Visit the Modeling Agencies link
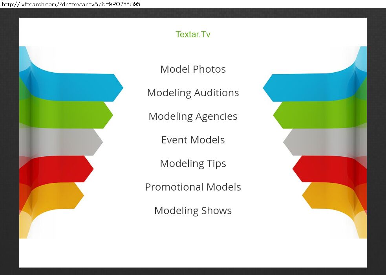The height and width of the screenshot is (275, 386). coord(193,116)
